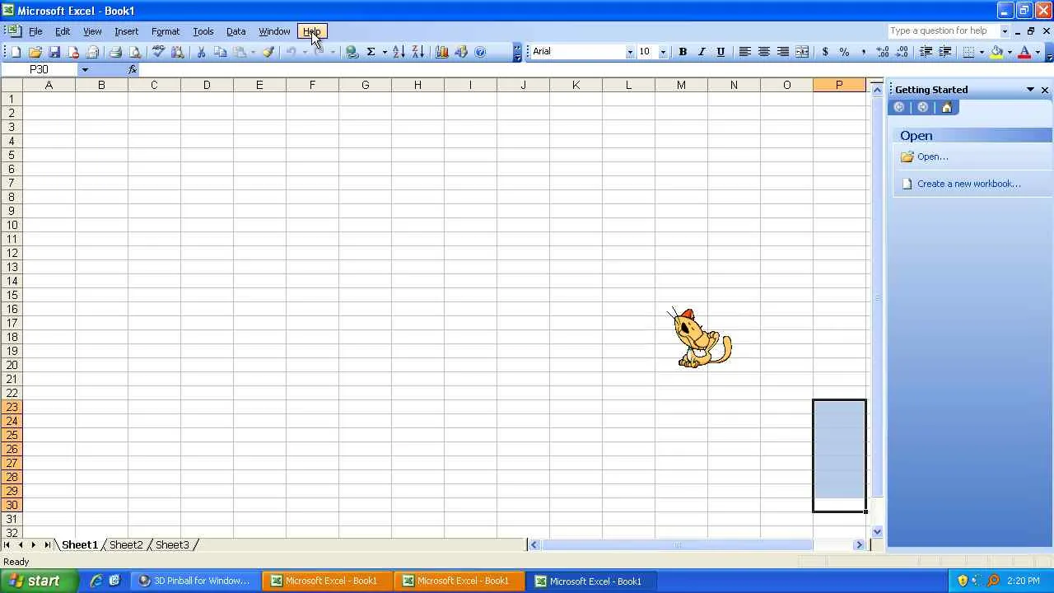
Task: Click the Office Assistant cat character
Action: [x=700, y=338]
